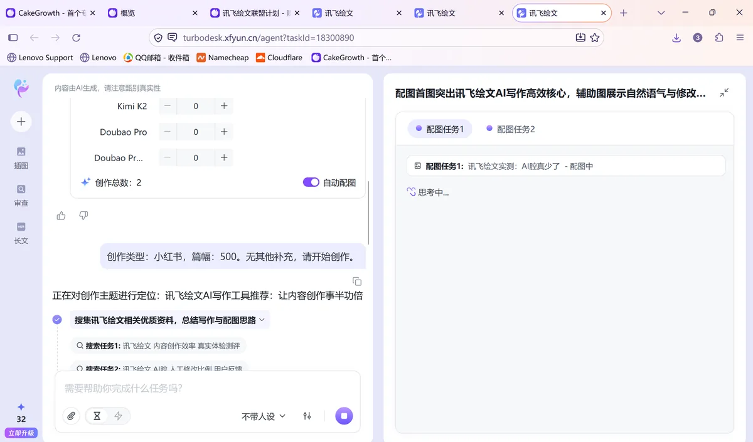The height and width of the screenshot is (442, 753).
Task: Click the thumbs up feedback icon
Action: [61, 216]
